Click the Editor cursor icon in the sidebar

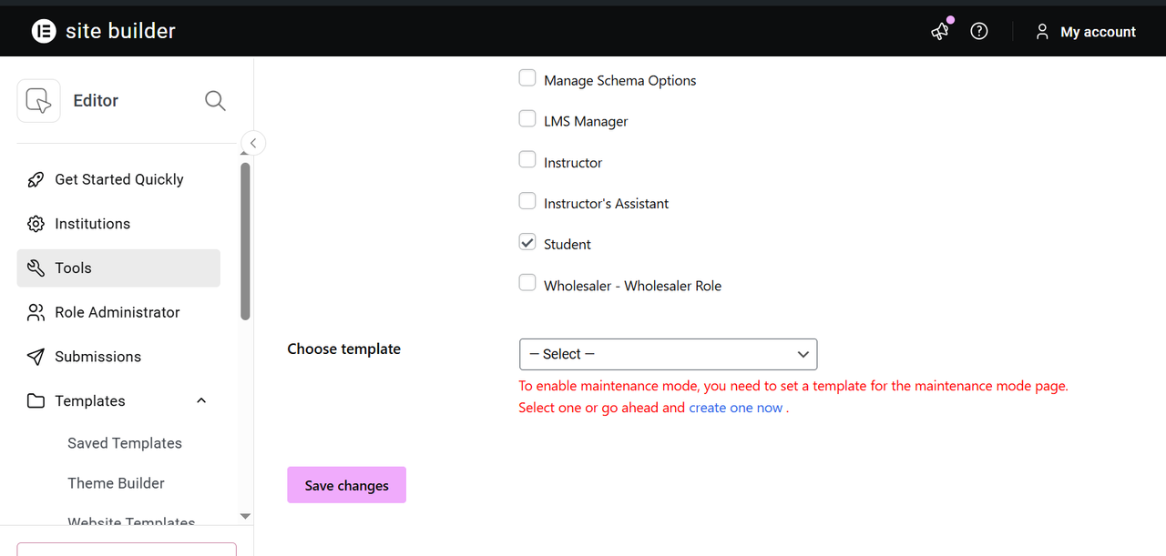38,100
